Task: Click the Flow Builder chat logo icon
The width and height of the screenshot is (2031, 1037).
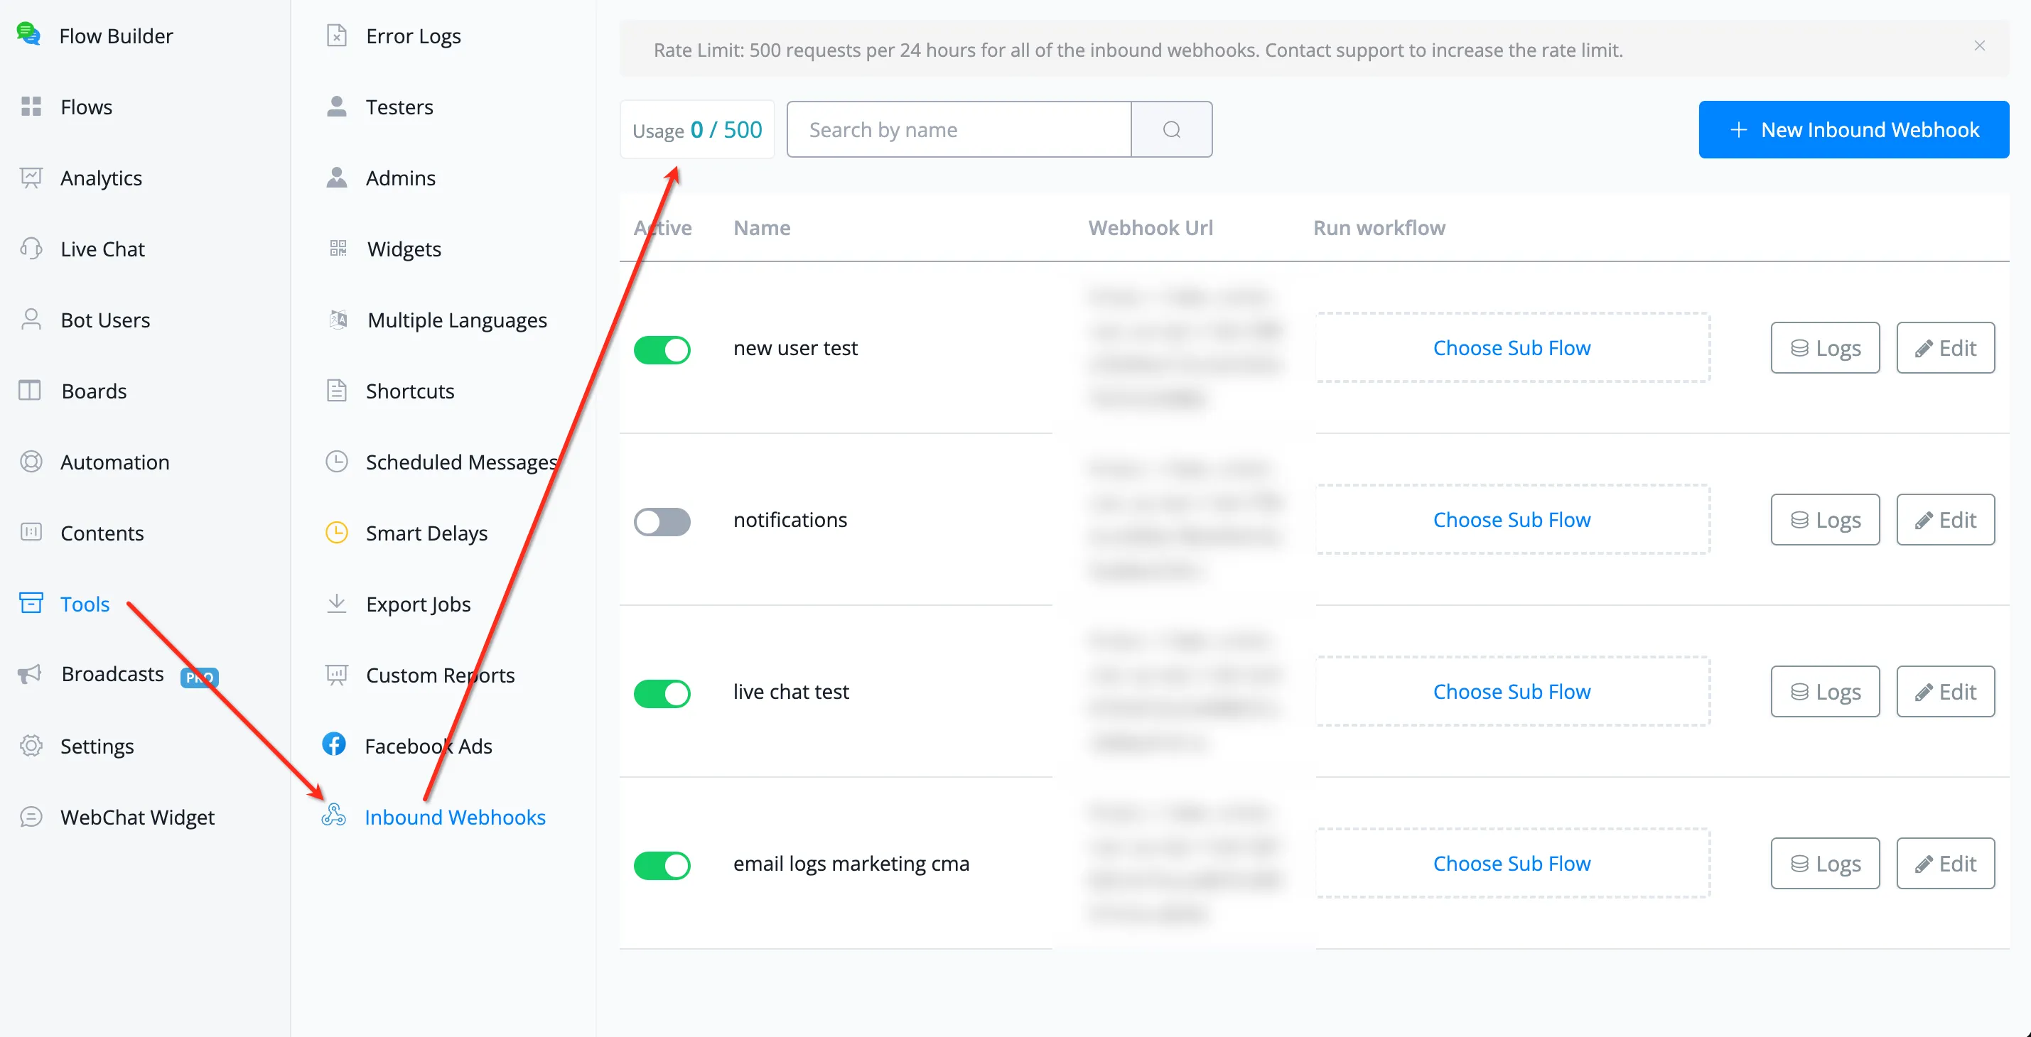Action: 29,34
